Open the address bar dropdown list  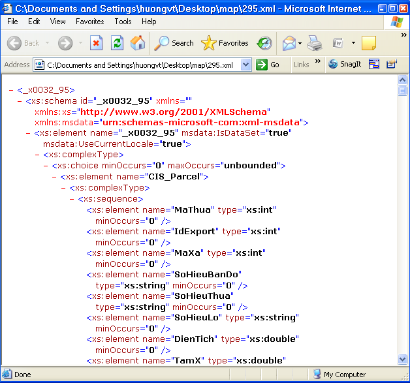(245, 65)
